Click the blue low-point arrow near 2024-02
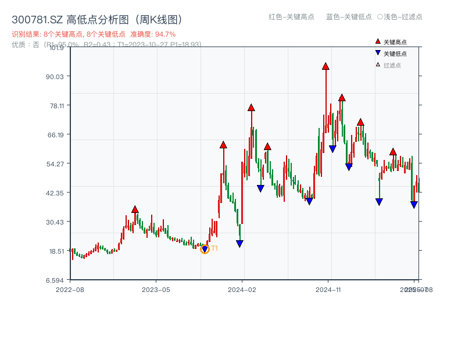The height and width of the screenshot is (349, 465). pos(240,243)
